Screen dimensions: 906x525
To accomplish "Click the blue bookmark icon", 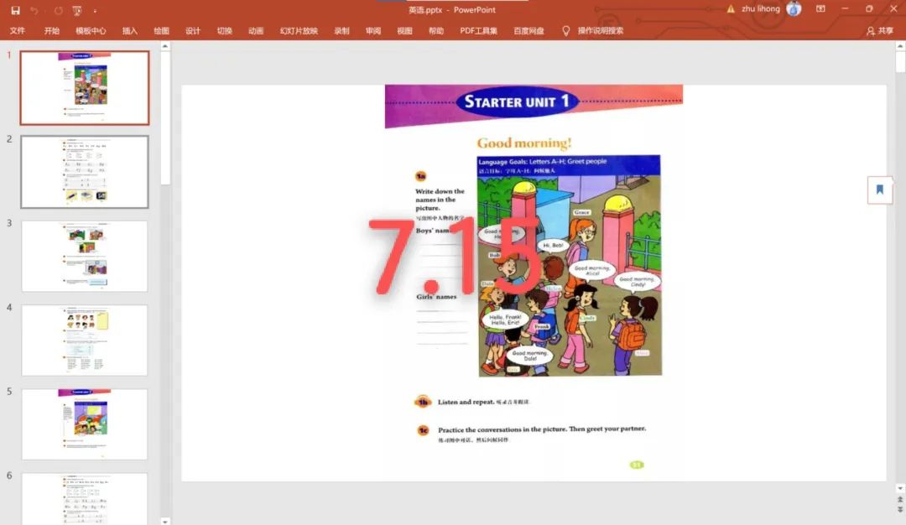I will click(879, 190).
